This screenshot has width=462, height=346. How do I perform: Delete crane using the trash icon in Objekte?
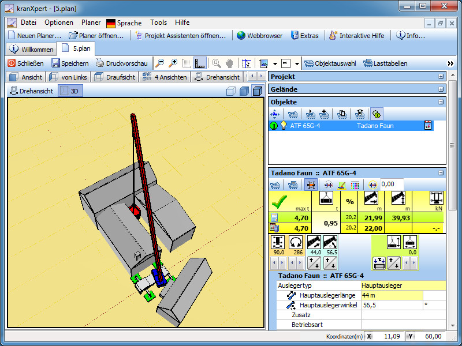[359, 114]
